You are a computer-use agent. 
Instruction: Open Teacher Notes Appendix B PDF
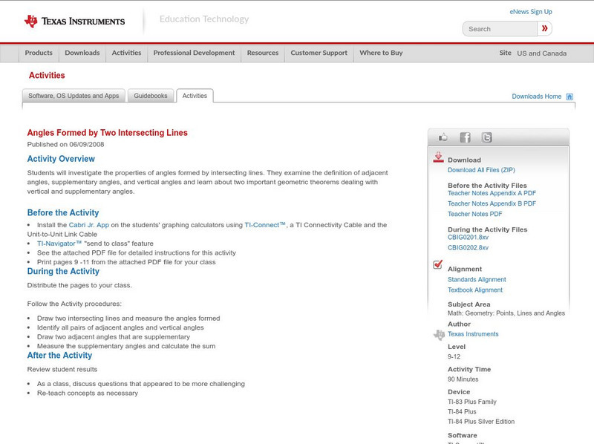[492, 203]
